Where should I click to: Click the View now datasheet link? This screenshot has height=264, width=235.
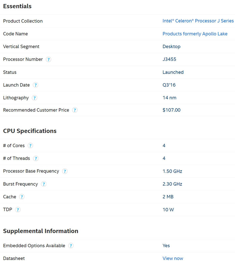pyautogui.click(x=173, y=258)
